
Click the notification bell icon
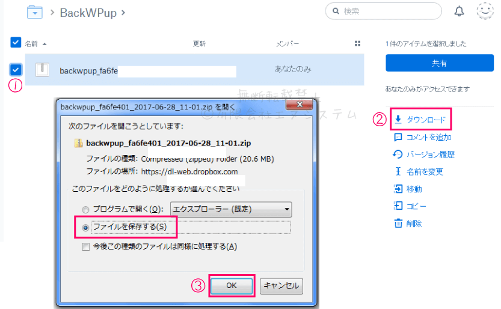[459, 11]
